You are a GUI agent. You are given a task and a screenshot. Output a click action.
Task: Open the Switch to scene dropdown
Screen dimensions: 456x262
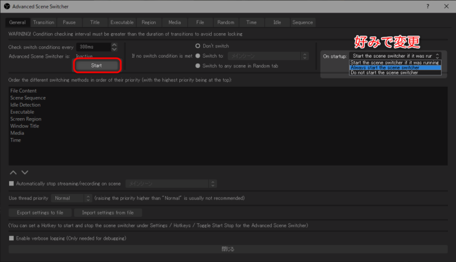[268, 56]
